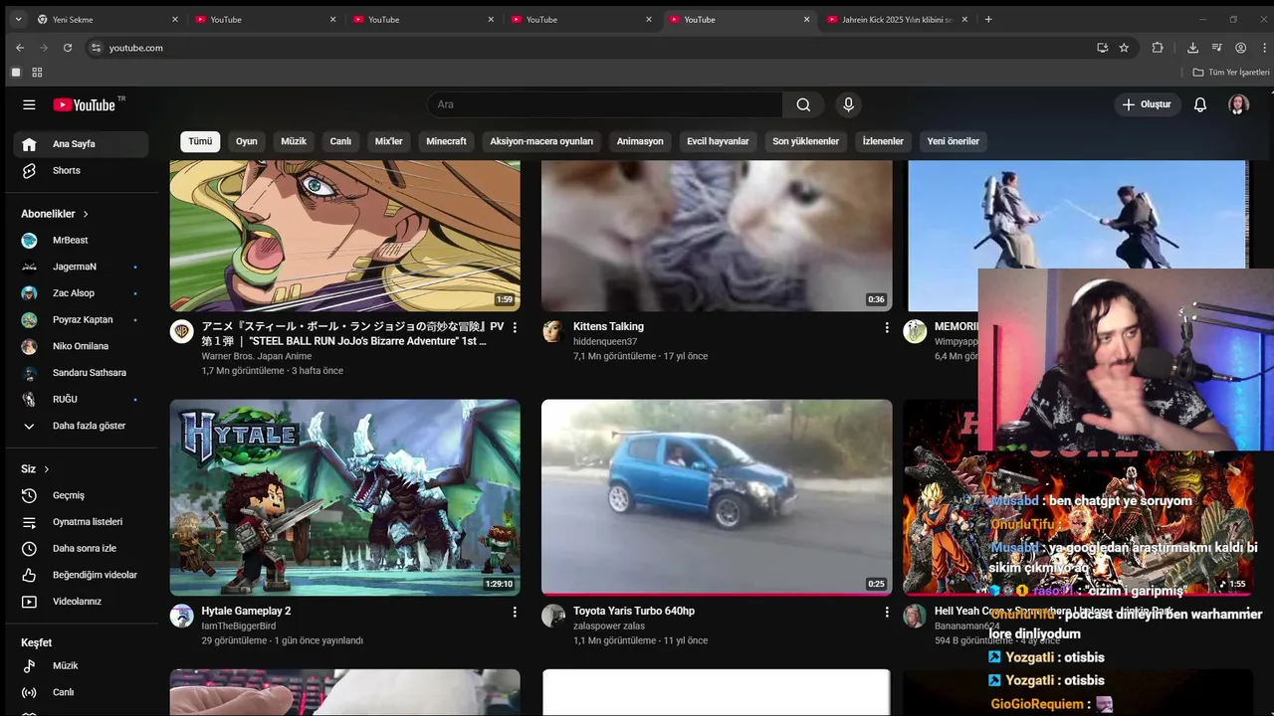
Task: Play the Hytale Gameplay 2 thumbnail
Action: coord(344,497)
